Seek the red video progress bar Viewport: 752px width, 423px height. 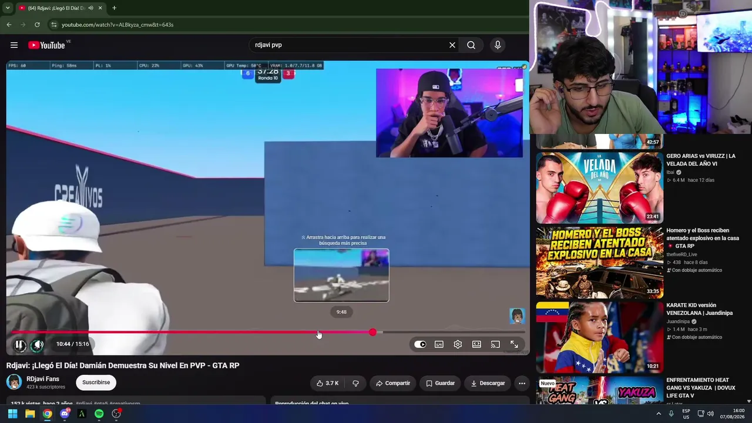click(267, 333)
